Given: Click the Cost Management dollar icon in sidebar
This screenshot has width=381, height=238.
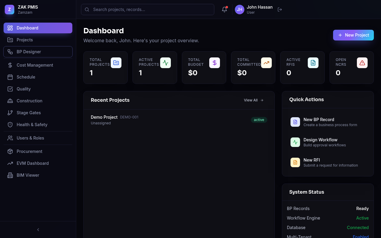Looking at the screenshot, I should coord(10,65).
